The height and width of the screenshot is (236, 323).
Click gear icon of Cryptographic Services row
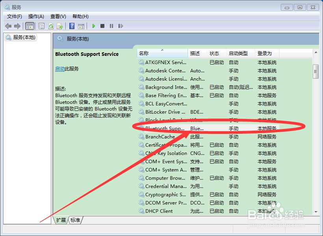141,194
